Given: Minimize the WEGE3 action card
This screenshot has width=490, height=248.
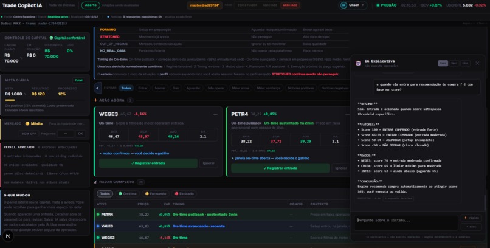Looking at the screenshot, I should pos(215,114).
